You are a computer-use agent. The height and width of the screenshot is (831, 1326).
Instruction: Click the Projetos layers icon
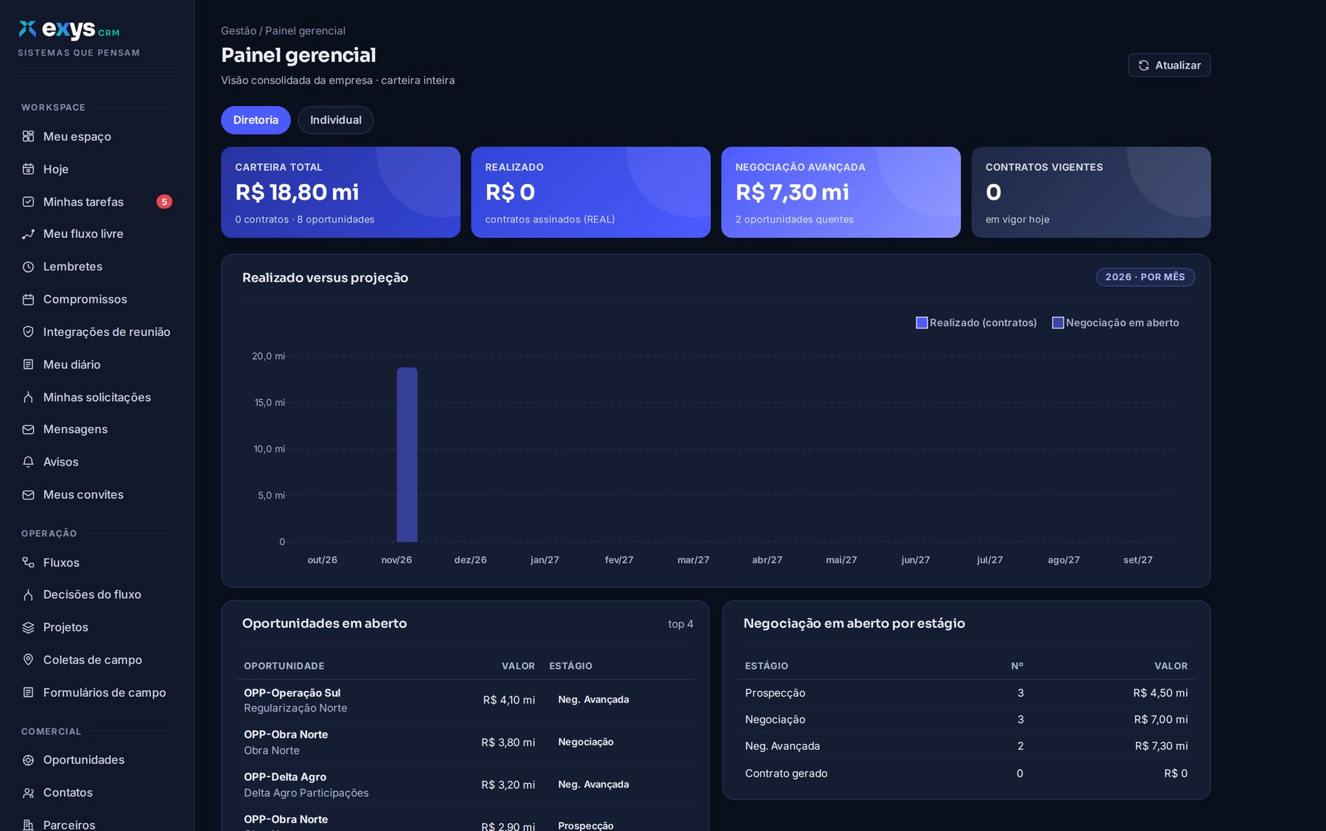[28, 628]
